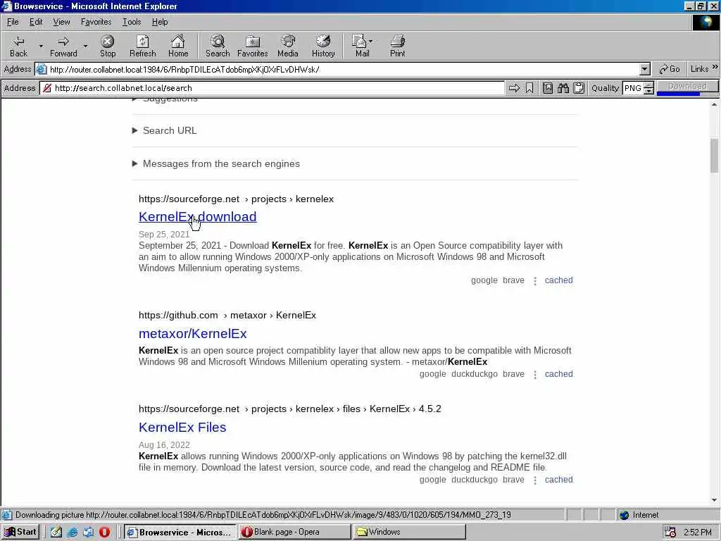Click the system tray scheduler icon
Screen dimensions: 721x541
point(670,533)
